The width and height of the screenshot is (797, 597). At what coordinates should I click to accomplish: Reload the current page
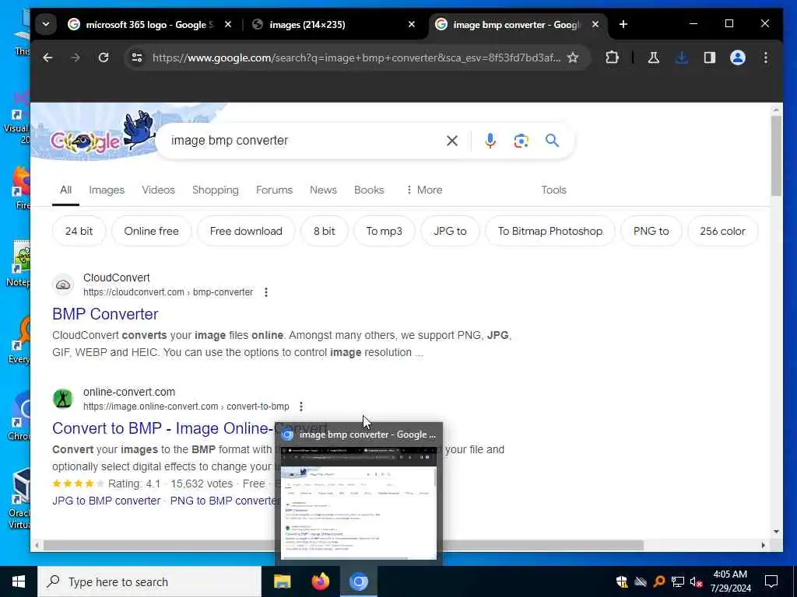(104, 58)
